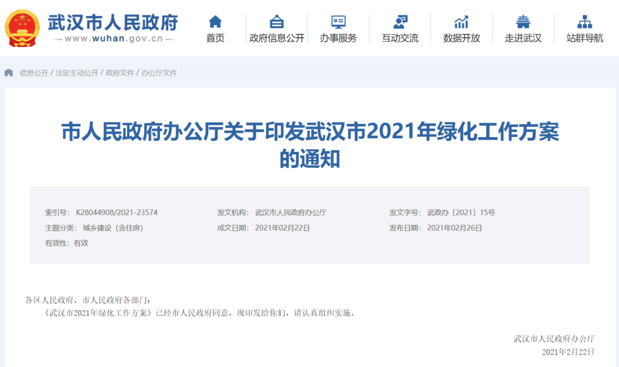The image size is (619, 367).
Task: Open the 政府信息公开 navigation label
Action: coord(277,38)
